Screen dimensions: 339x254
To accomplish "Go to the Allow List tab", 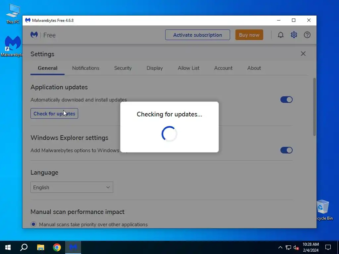I will [188, 68].
